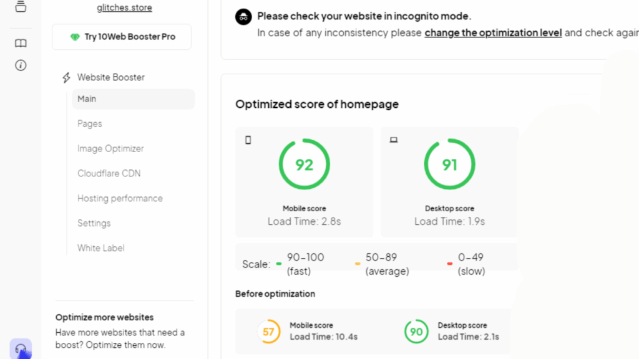Select the mobile phone icon on Mobile score card
The image size is (639, 359).
point(248,140)
